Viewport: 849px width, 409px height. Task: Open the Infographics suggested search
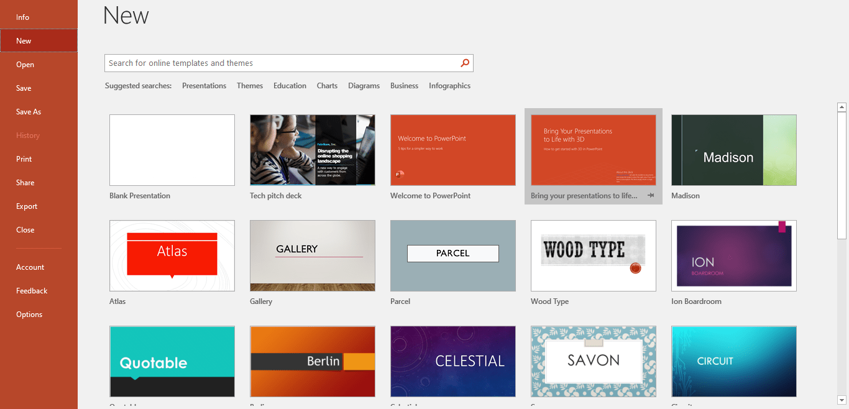pyautogui.click(x=449, y=86)
